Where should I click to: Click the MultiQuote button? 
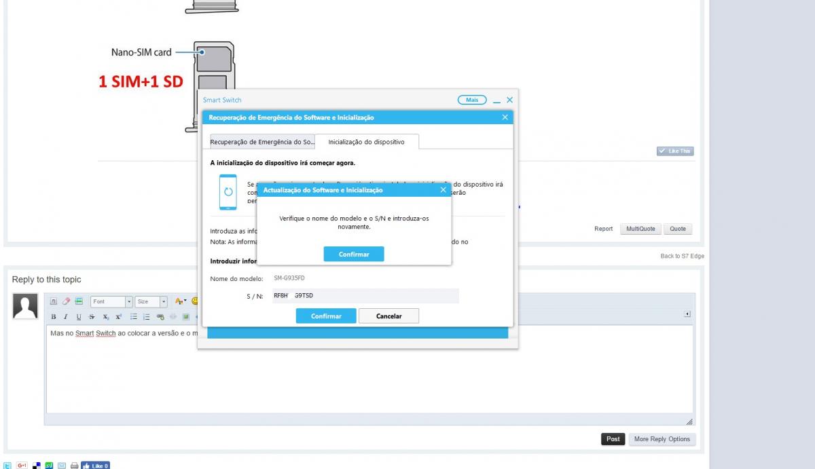(640, 229)
